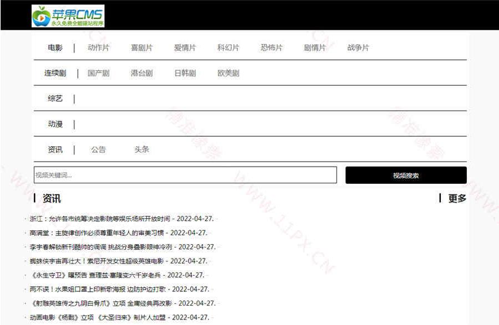The height and width of the screenshot is (325, 499).
Task: Open the 日韩剧 Japanese-Korean drama category
Action: point(186,73)
